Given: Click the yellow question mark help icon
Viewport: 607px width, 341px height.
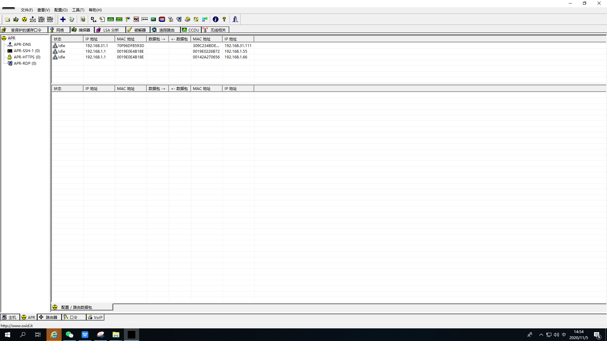Looking at the screenshot, I should (x=224, y=19).
